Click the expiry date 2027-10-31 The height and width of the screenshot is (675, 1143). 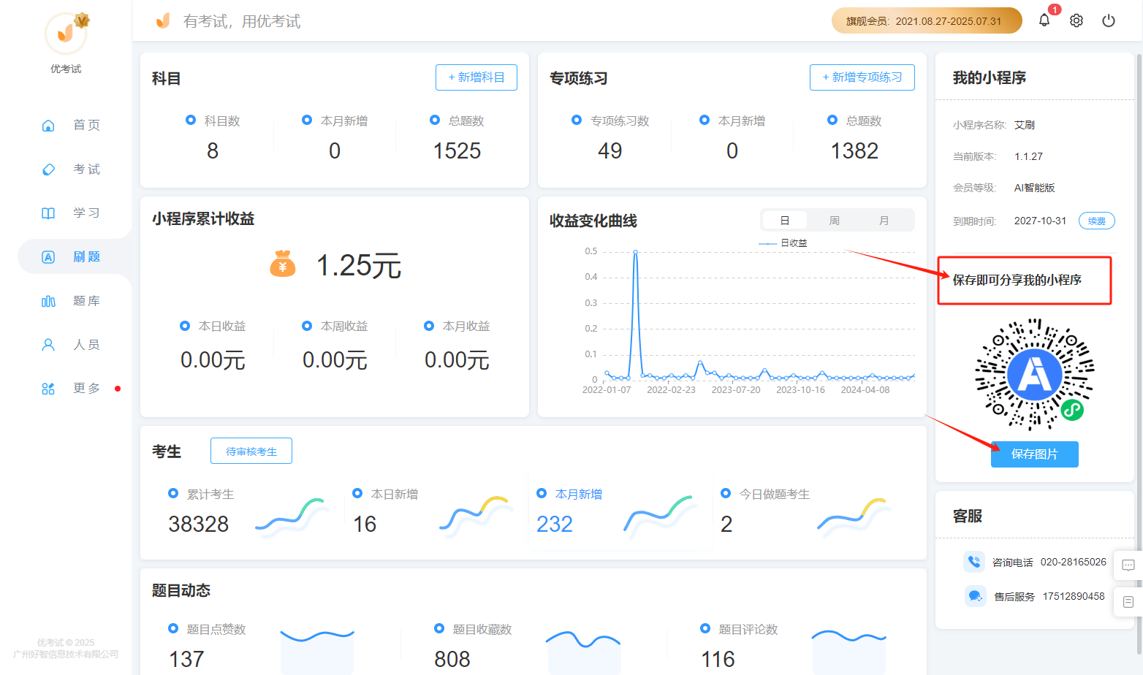(x=1040, y=221)
